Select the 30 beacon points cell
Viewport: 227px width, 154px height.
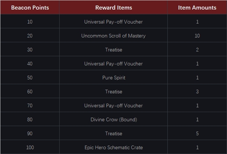(30, 50)
